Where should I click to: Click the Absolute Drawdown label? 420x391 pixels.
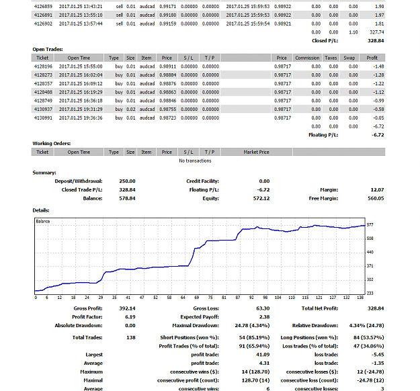pos(79,326)
